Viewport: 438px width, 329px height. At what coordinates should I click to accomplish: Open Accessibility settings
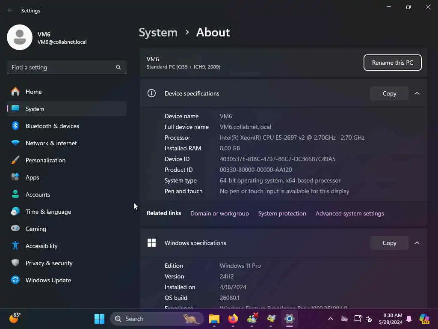tap(66, 246)
